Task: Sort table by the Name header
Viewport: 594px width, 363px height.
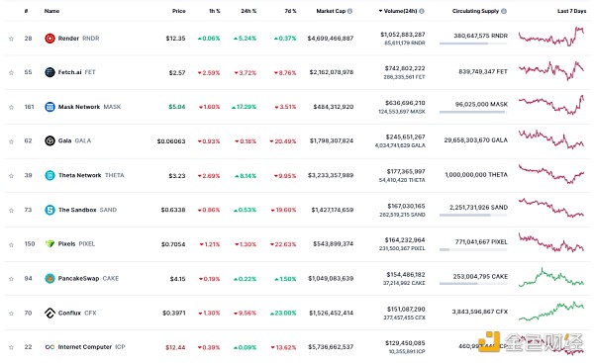Action: coord(51,11)
